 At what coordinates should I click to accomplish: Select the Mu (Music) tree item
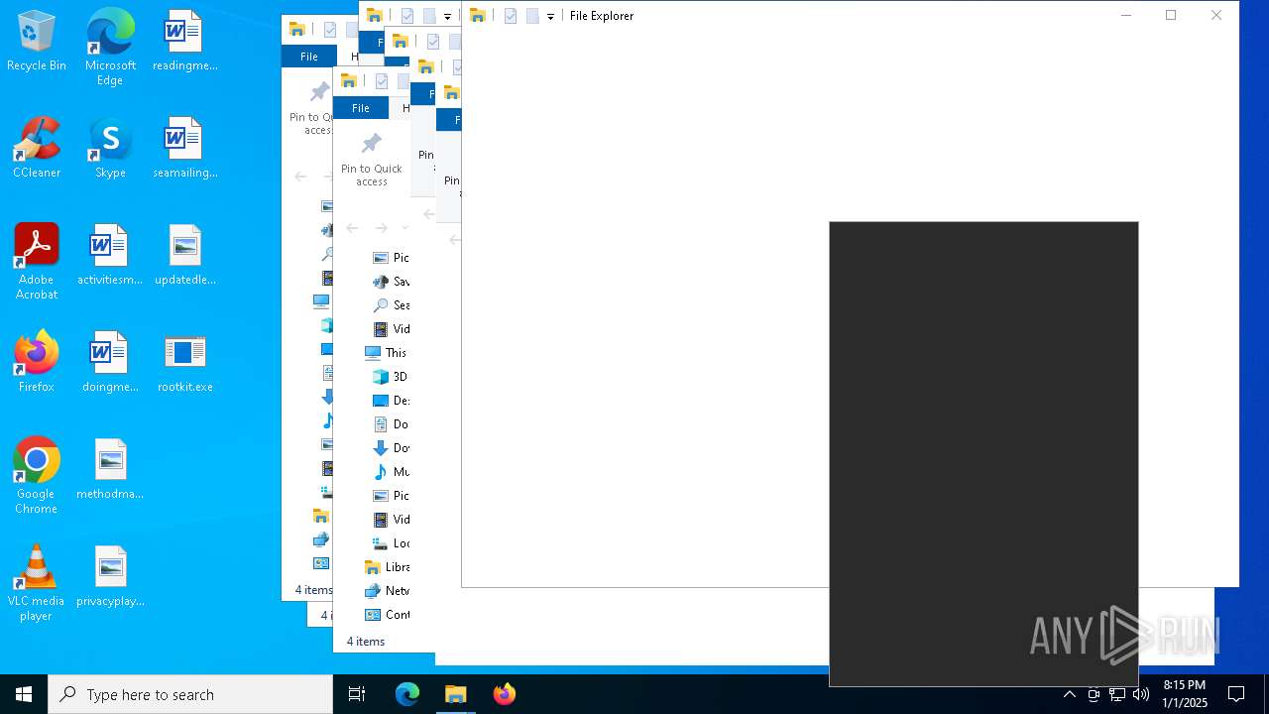[x=391, y=472]
